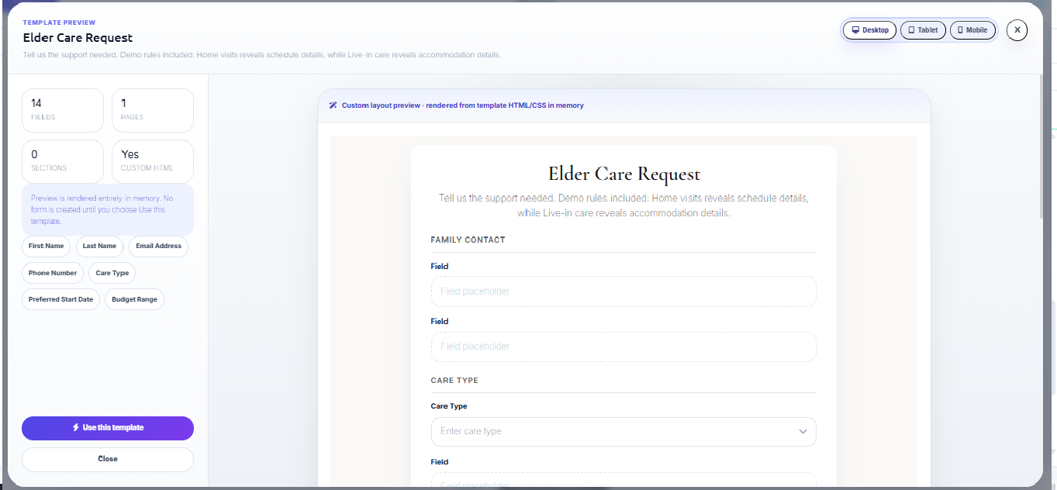Select the Email Address field chip
Image resolution: width=1057 pixels, height=490 pixels.
pos(158,247)
